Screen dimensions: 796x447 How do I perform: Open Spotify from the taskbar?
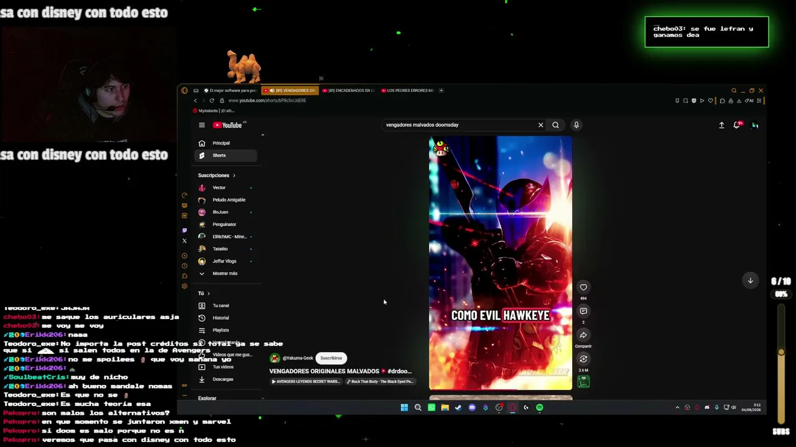tap(539, 408)
